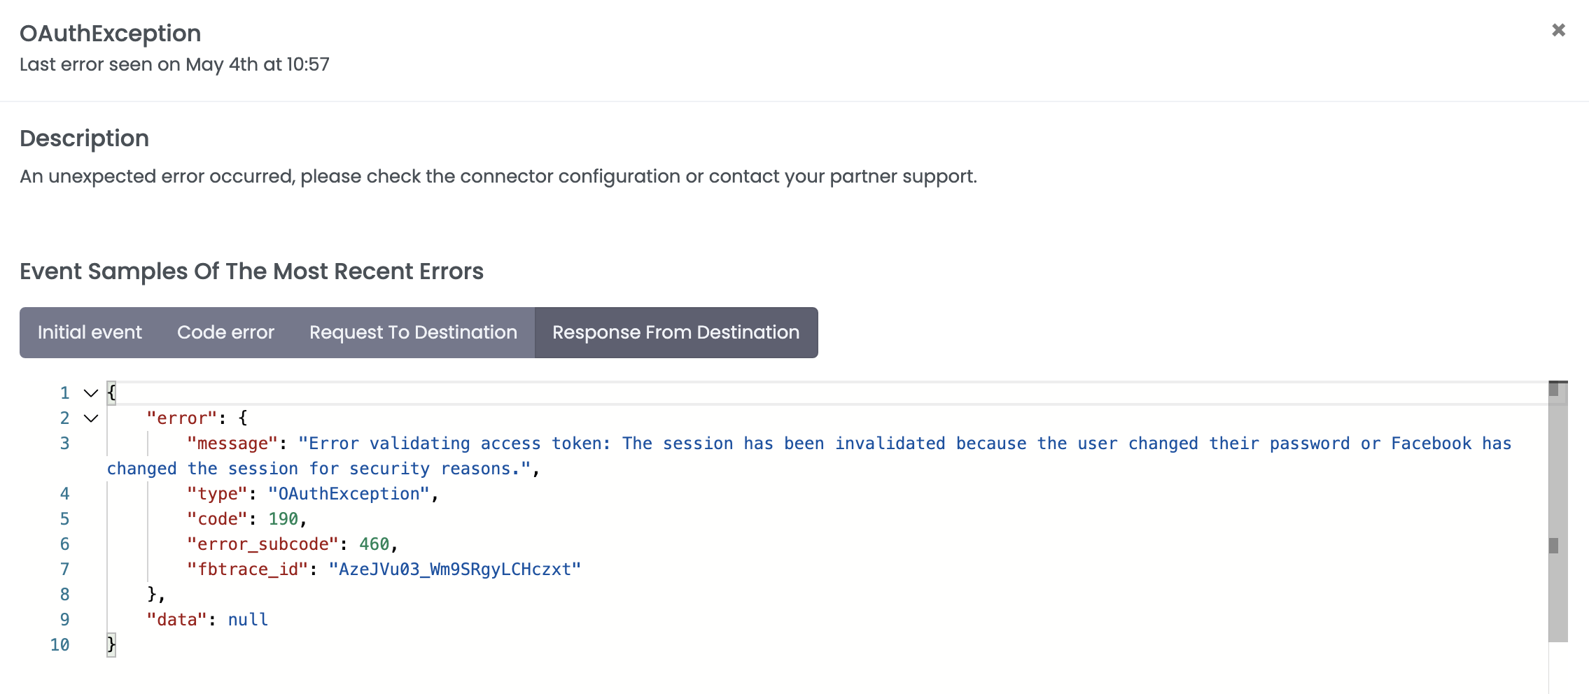Click the closing brace on line 10
Image resolution: width=1589 pixels, height=694 pixels.
click(x=111, y=645)
